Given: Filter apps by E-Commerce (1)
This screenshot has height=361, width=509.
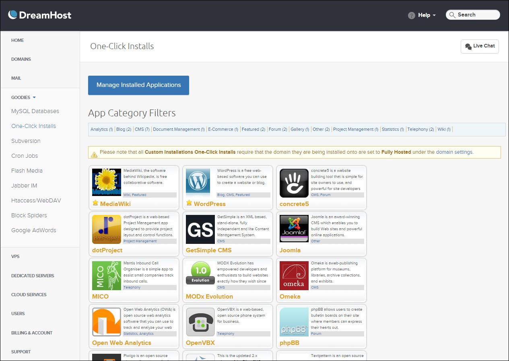Looking at the screenshot, I should coord(223,129).
